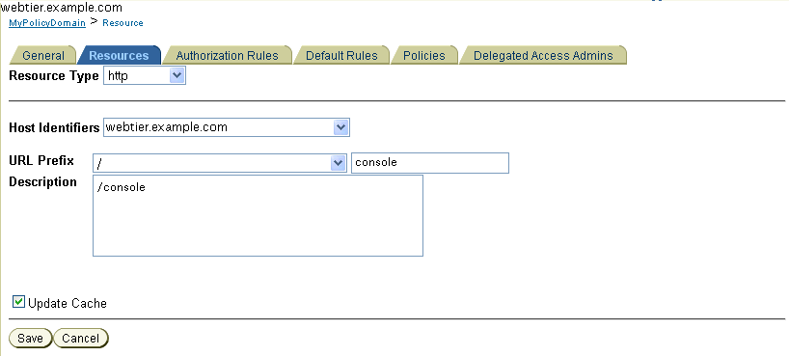Toggle the Update Cache checkbox

(18, 302)
